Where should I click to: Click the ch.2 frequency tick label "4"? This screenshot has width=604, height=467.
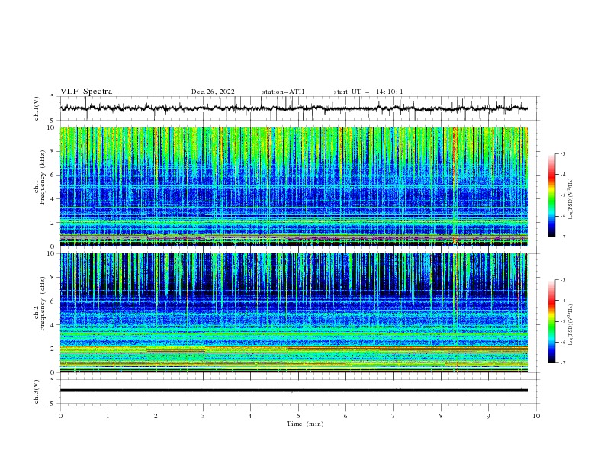pos(53,325)
